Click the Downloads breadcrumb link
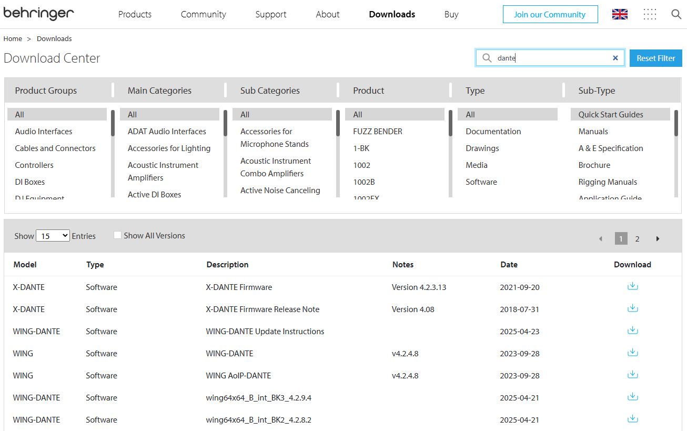The image size is (687, 431). [54, 38]
